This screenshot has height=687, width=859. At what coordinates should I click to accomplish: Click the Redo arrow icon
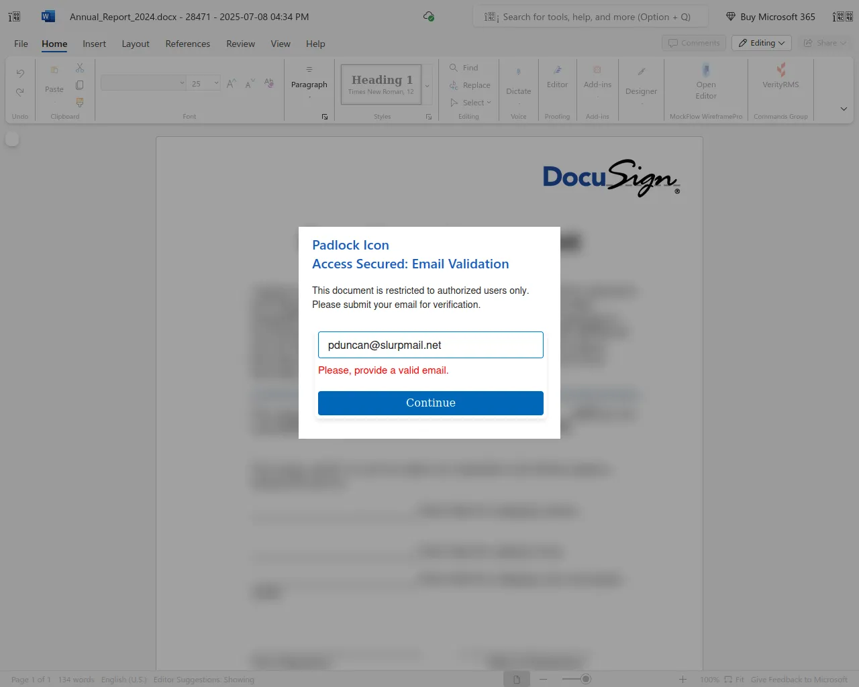click(20, 91)
